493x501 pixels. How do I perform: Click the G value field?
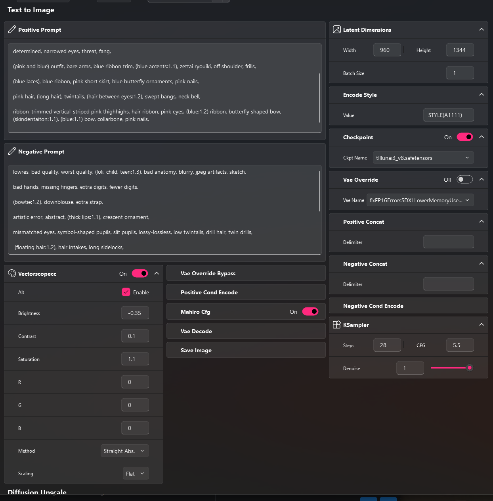135,405
